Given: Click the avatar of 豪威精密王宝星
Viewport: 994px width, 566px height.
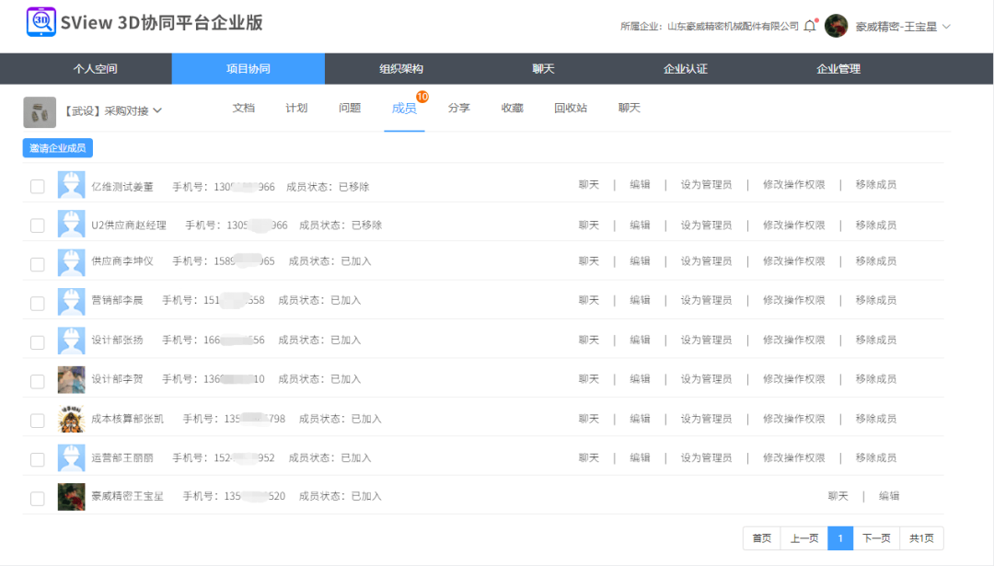Looking at the screenshot, I should (x=71, y=495).
